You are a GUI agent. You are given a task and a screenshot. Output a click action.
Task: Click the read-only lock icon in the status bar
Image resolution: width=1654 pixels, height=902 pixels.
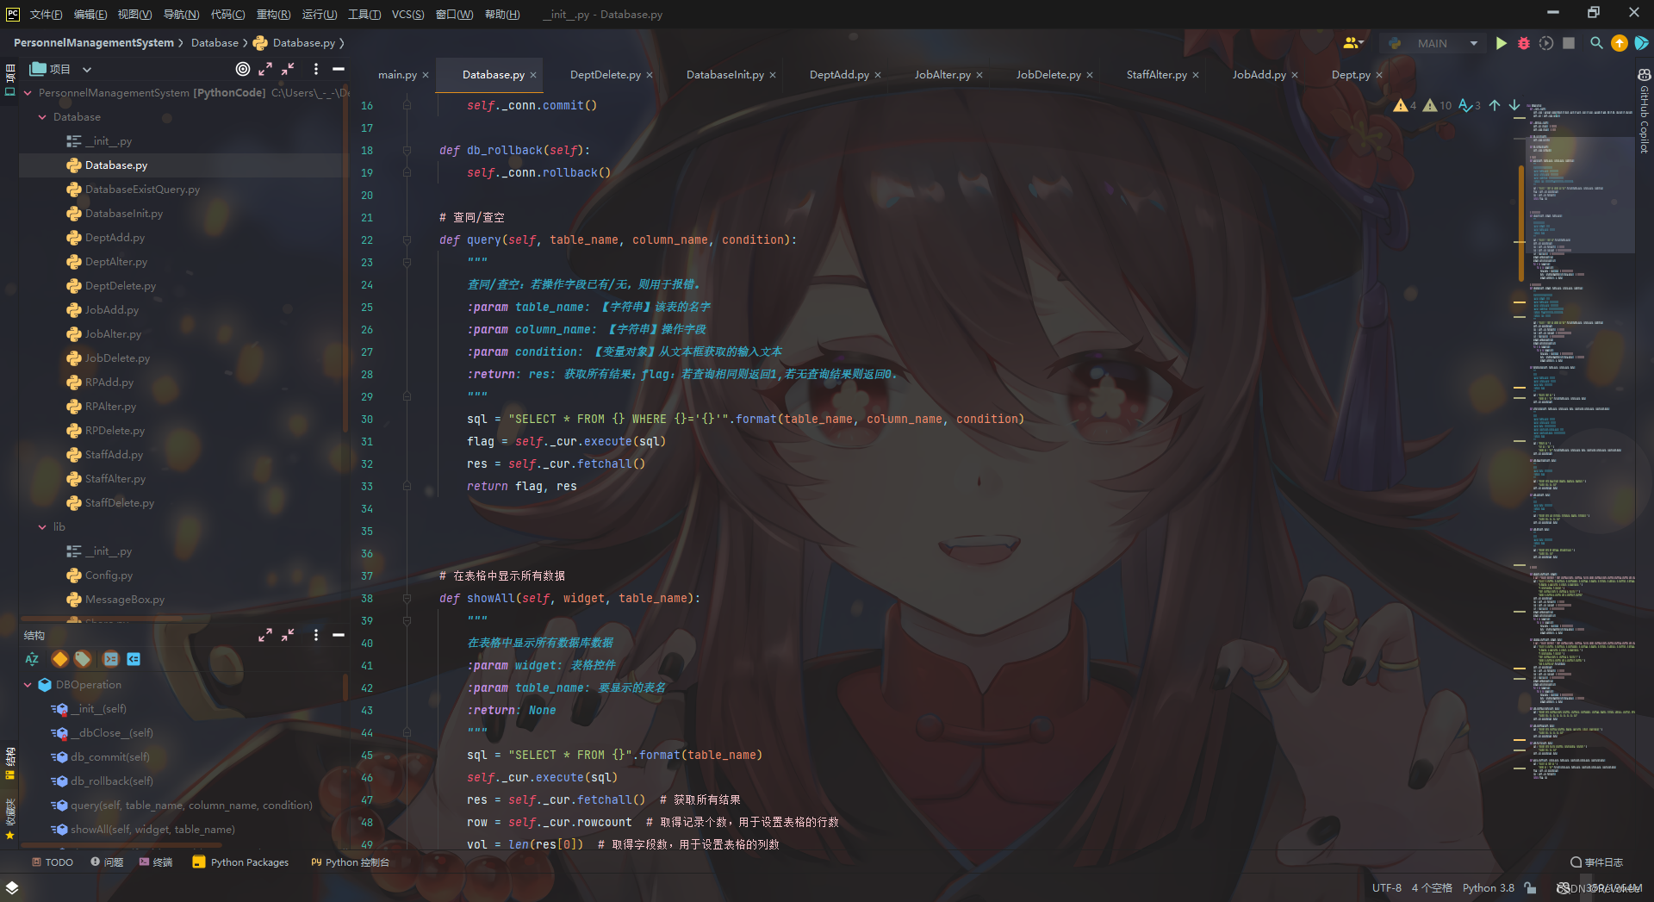(x=1530, y=888)
